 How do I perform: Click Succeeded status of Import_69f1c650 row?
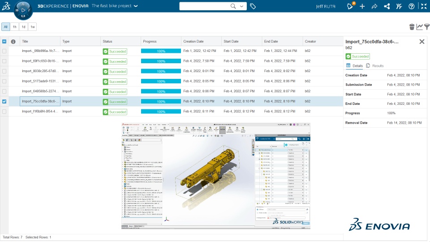[x=115, y=61]
